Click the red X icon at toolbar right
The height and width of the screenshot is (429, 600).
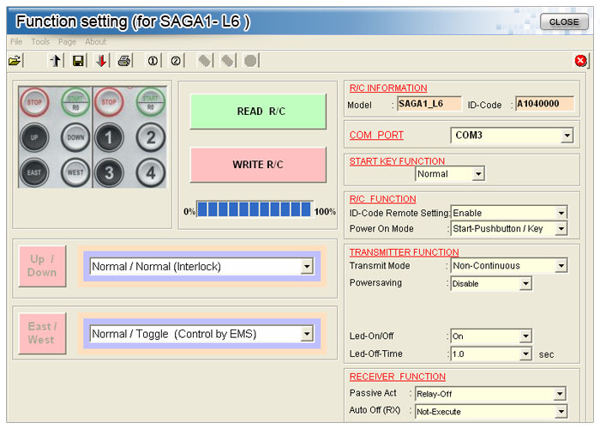tap(581, 60)
